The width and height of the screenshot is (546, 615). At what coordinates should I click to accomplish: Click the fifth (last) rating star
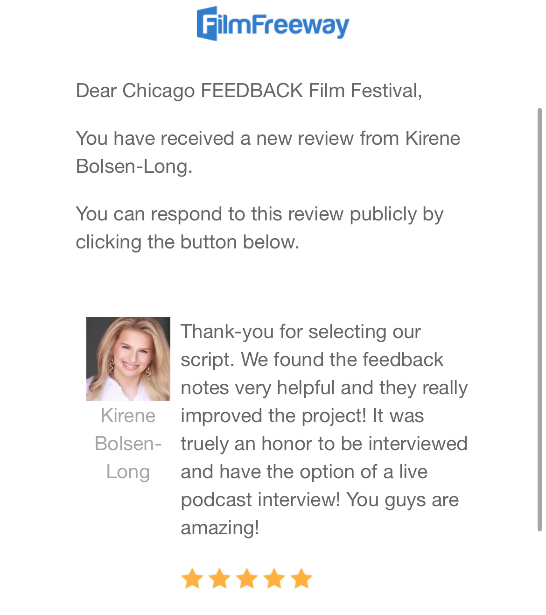[301, 578]
